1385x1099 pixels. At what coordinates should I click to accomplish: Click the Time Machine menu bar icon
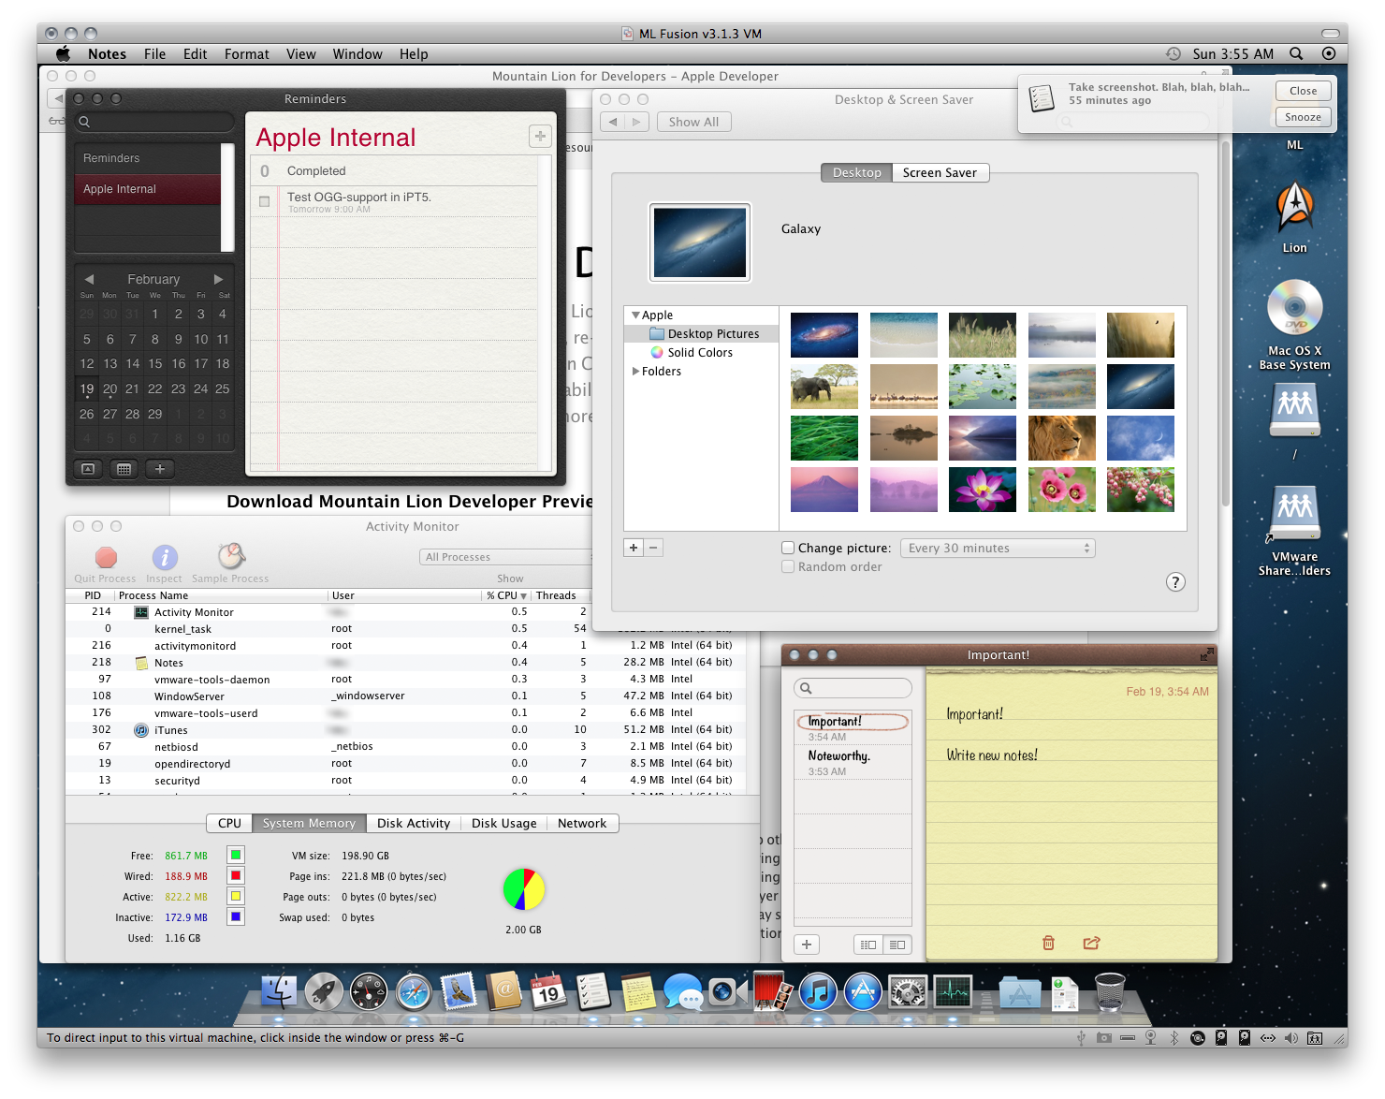pos(1173,53)
